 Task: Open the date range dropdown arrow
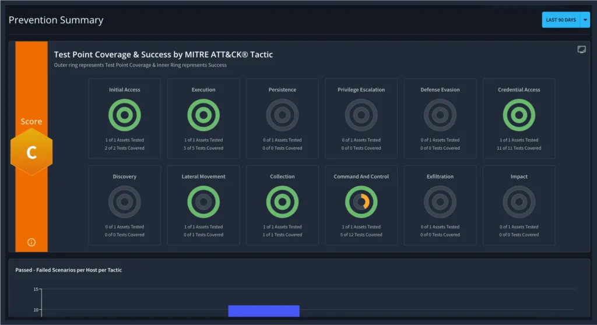coord(585,20)
